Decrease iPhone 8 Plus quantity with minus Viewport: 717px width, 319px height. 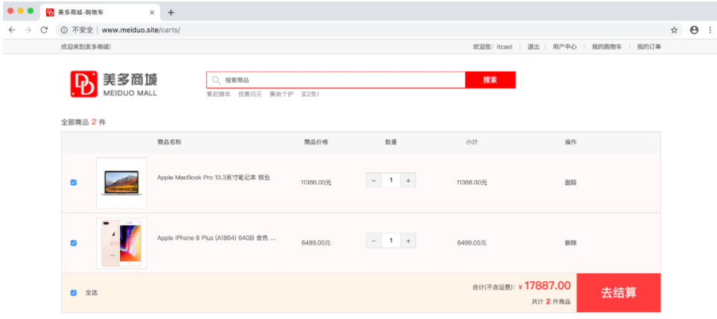point(374,240)
